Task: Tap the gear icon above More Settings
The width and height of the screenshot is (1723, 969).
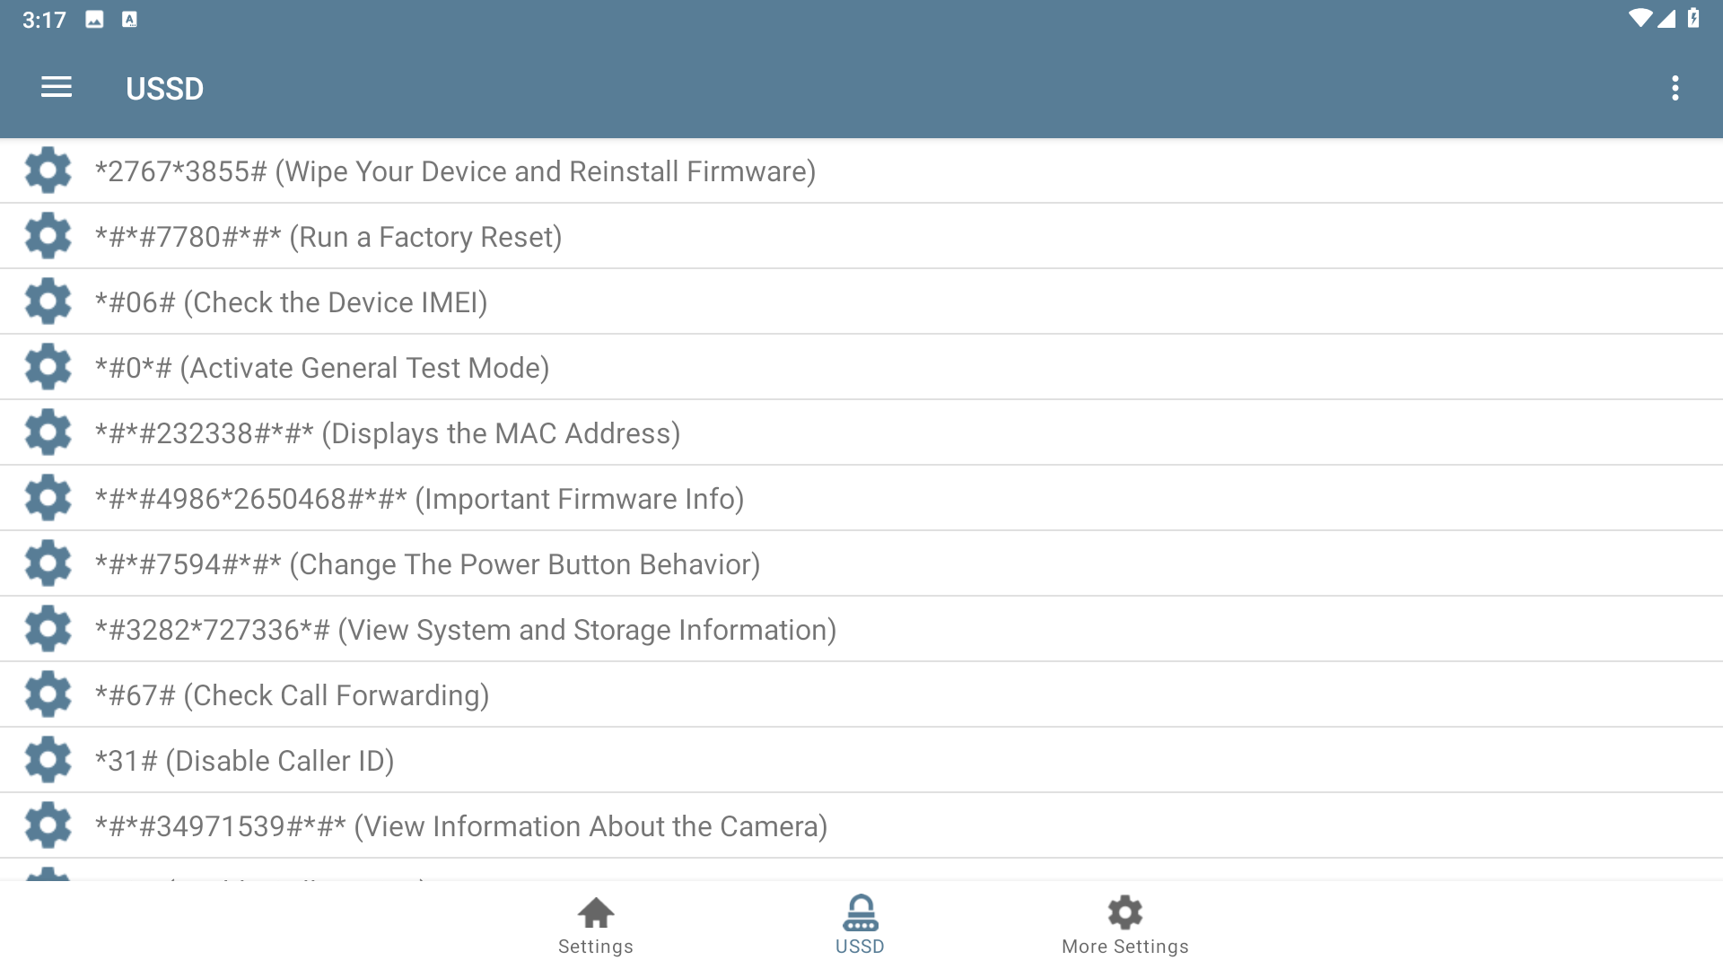Action: click(1124, 912)
